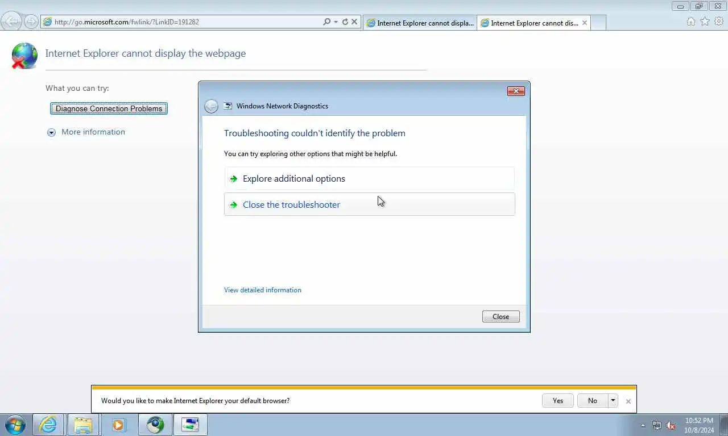Click 'What you can try:' text

pos(77,88)
